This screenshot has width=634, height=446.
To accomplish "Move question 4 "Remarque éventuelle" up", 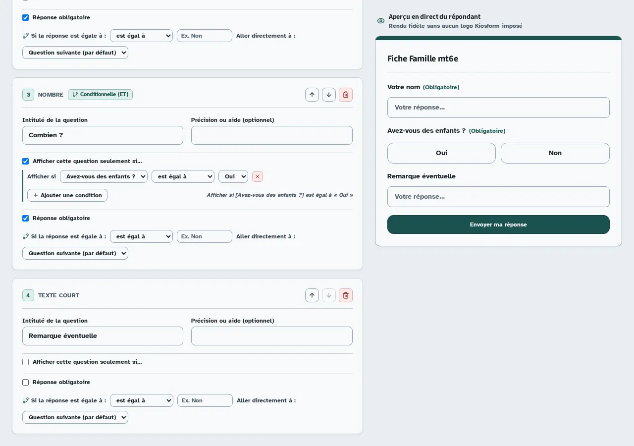I will pyautogui.click(x=312, y=295).
